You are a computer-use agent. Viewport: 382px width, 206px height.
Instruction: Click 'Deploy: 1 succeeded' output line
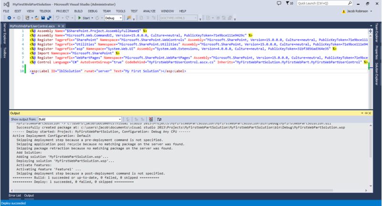73,182
